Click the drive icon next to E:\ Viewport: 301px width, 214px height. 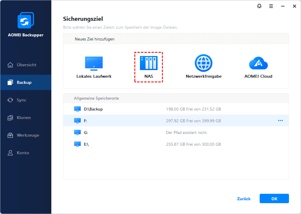click(77, 144)
